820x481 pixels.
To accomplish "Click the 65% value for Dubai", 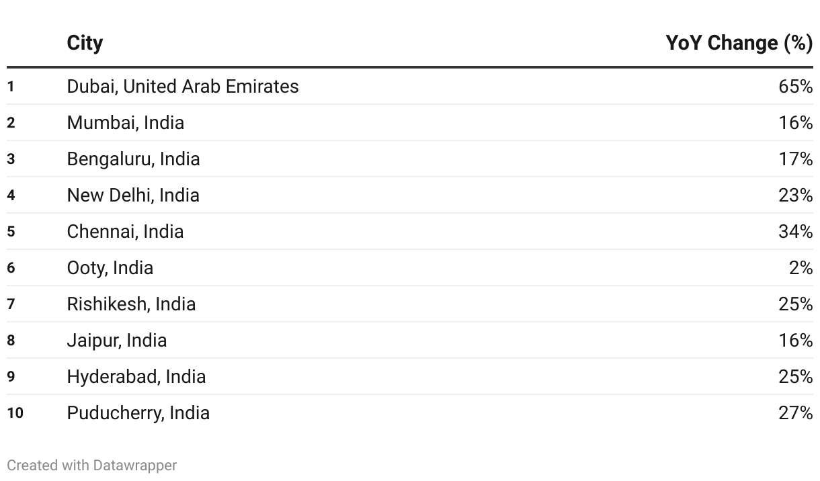I will pyautogui.click(x=796, y=86).
